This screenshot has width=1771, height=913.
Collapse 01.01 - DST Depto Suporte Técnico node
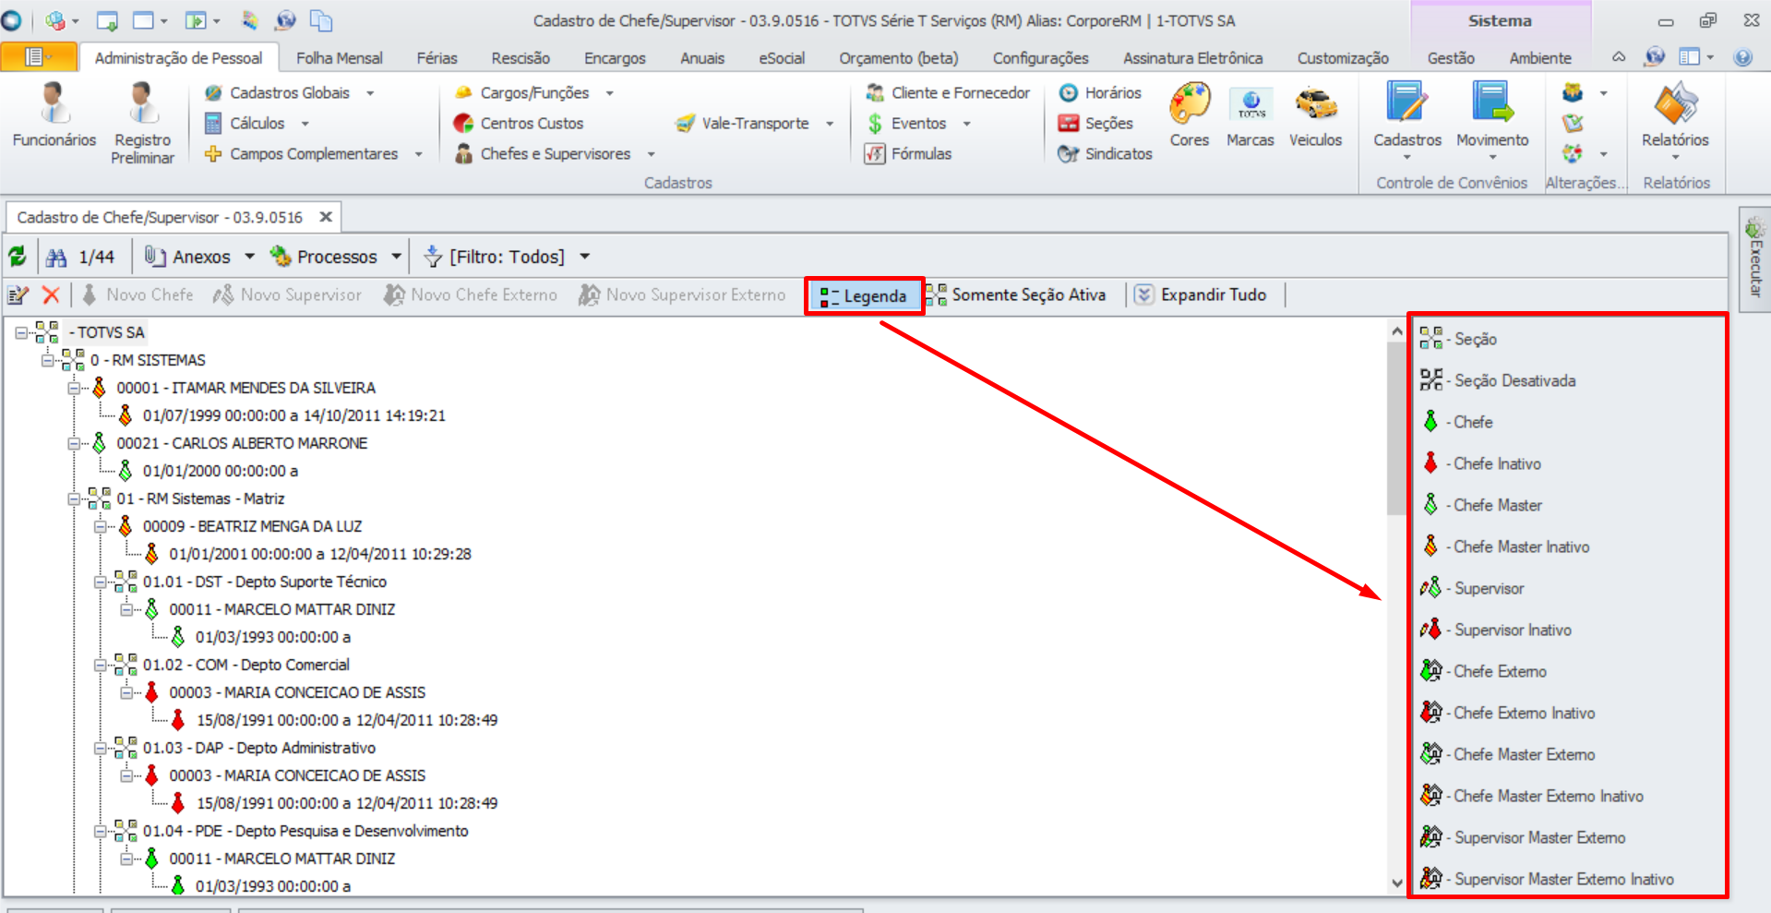[100, 582]
